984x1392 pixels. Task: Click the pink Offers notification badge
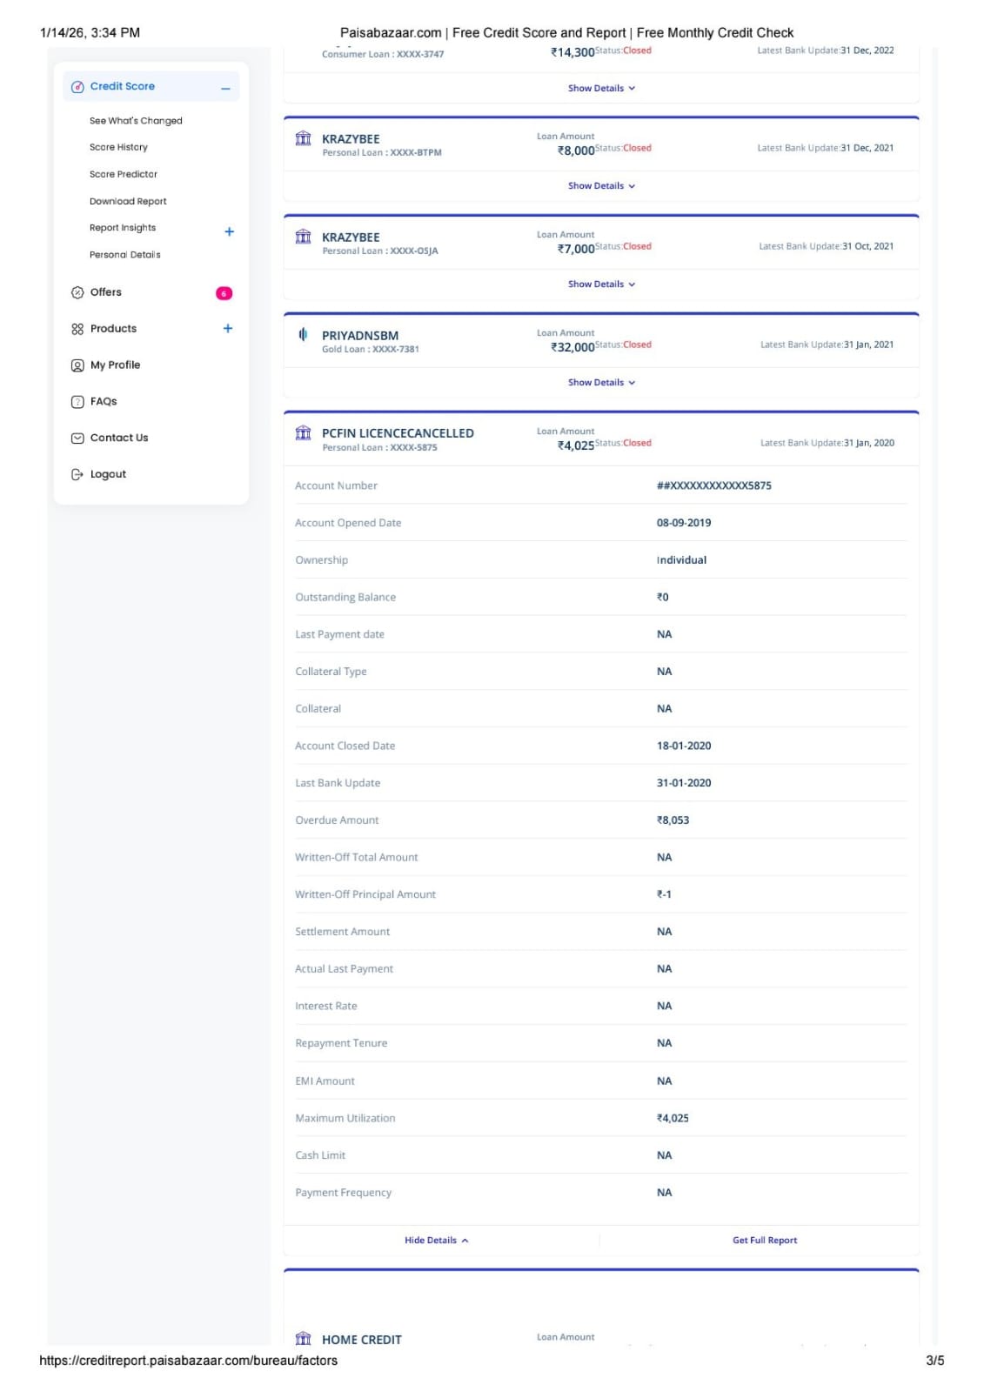pyautogui.click(x=224, y=294)
